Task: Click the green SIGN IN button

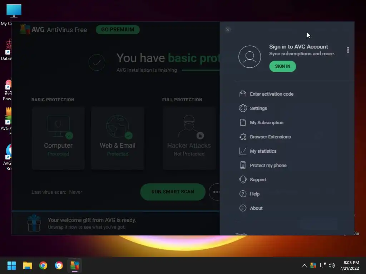Action: point(282,66)
